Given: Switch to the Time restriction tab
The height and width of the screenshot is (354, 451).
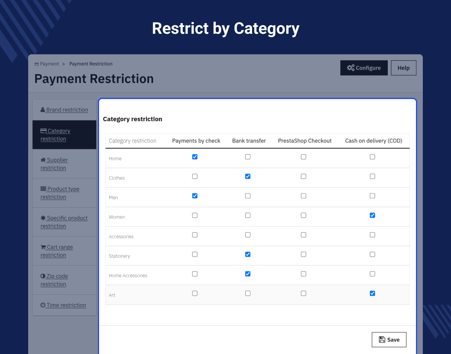Looking at the screenshot, I should pyautogui.click(x=64, y=305).
